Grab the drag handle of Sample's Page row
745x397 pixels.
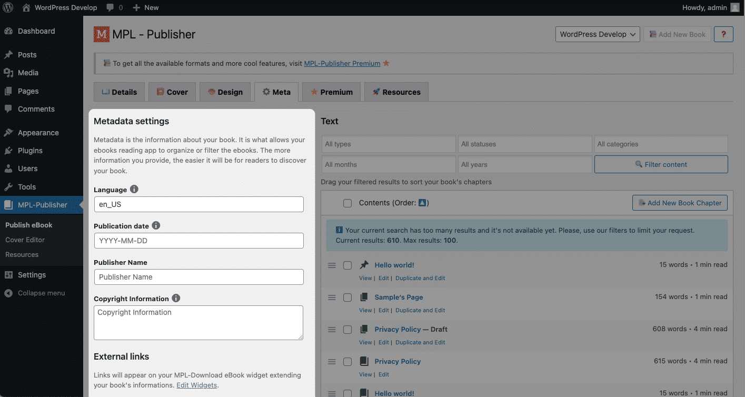coord(332,297)
